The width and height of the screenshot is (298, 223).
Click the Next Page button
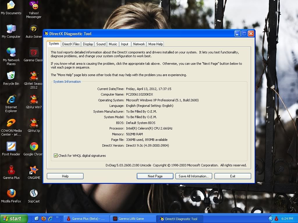point(155,176)
